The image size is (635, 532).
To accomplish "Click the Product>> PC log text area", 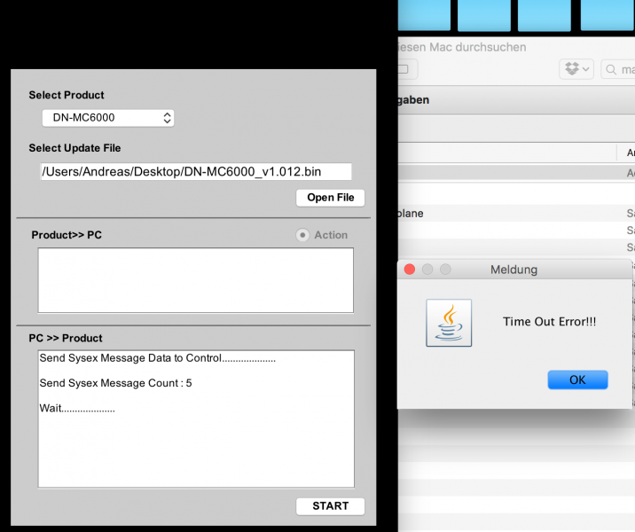I will (x=196, y=280).
